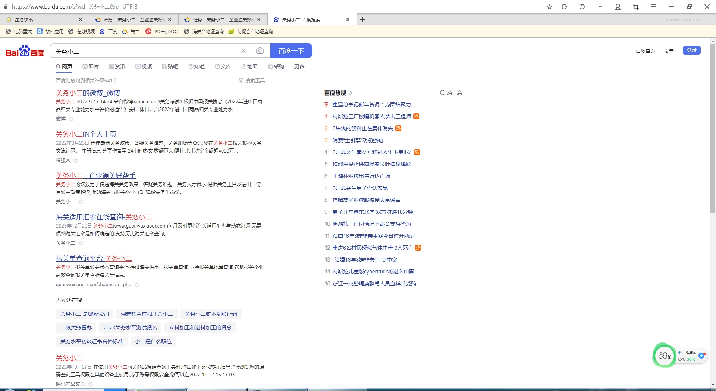Click related search 保定杨兰柱和北关小二
Image resolution: width=716 pixels, height=391 pixels.
click(147, 314)
